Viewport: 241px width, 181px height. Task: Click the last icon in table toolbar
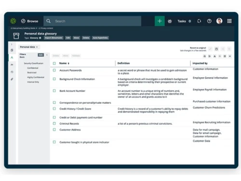pyautogui.click(x=230, y=56)
